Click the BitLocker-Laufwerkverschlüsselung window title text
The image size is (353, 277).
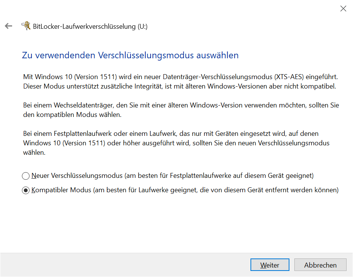click(x=84, y=26)
